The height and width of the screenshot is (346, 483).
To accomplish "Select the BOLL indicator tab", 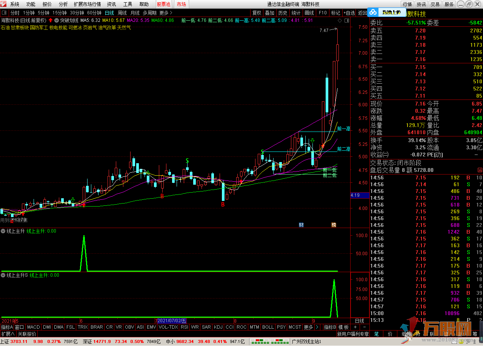I will (x=268, y=327).
